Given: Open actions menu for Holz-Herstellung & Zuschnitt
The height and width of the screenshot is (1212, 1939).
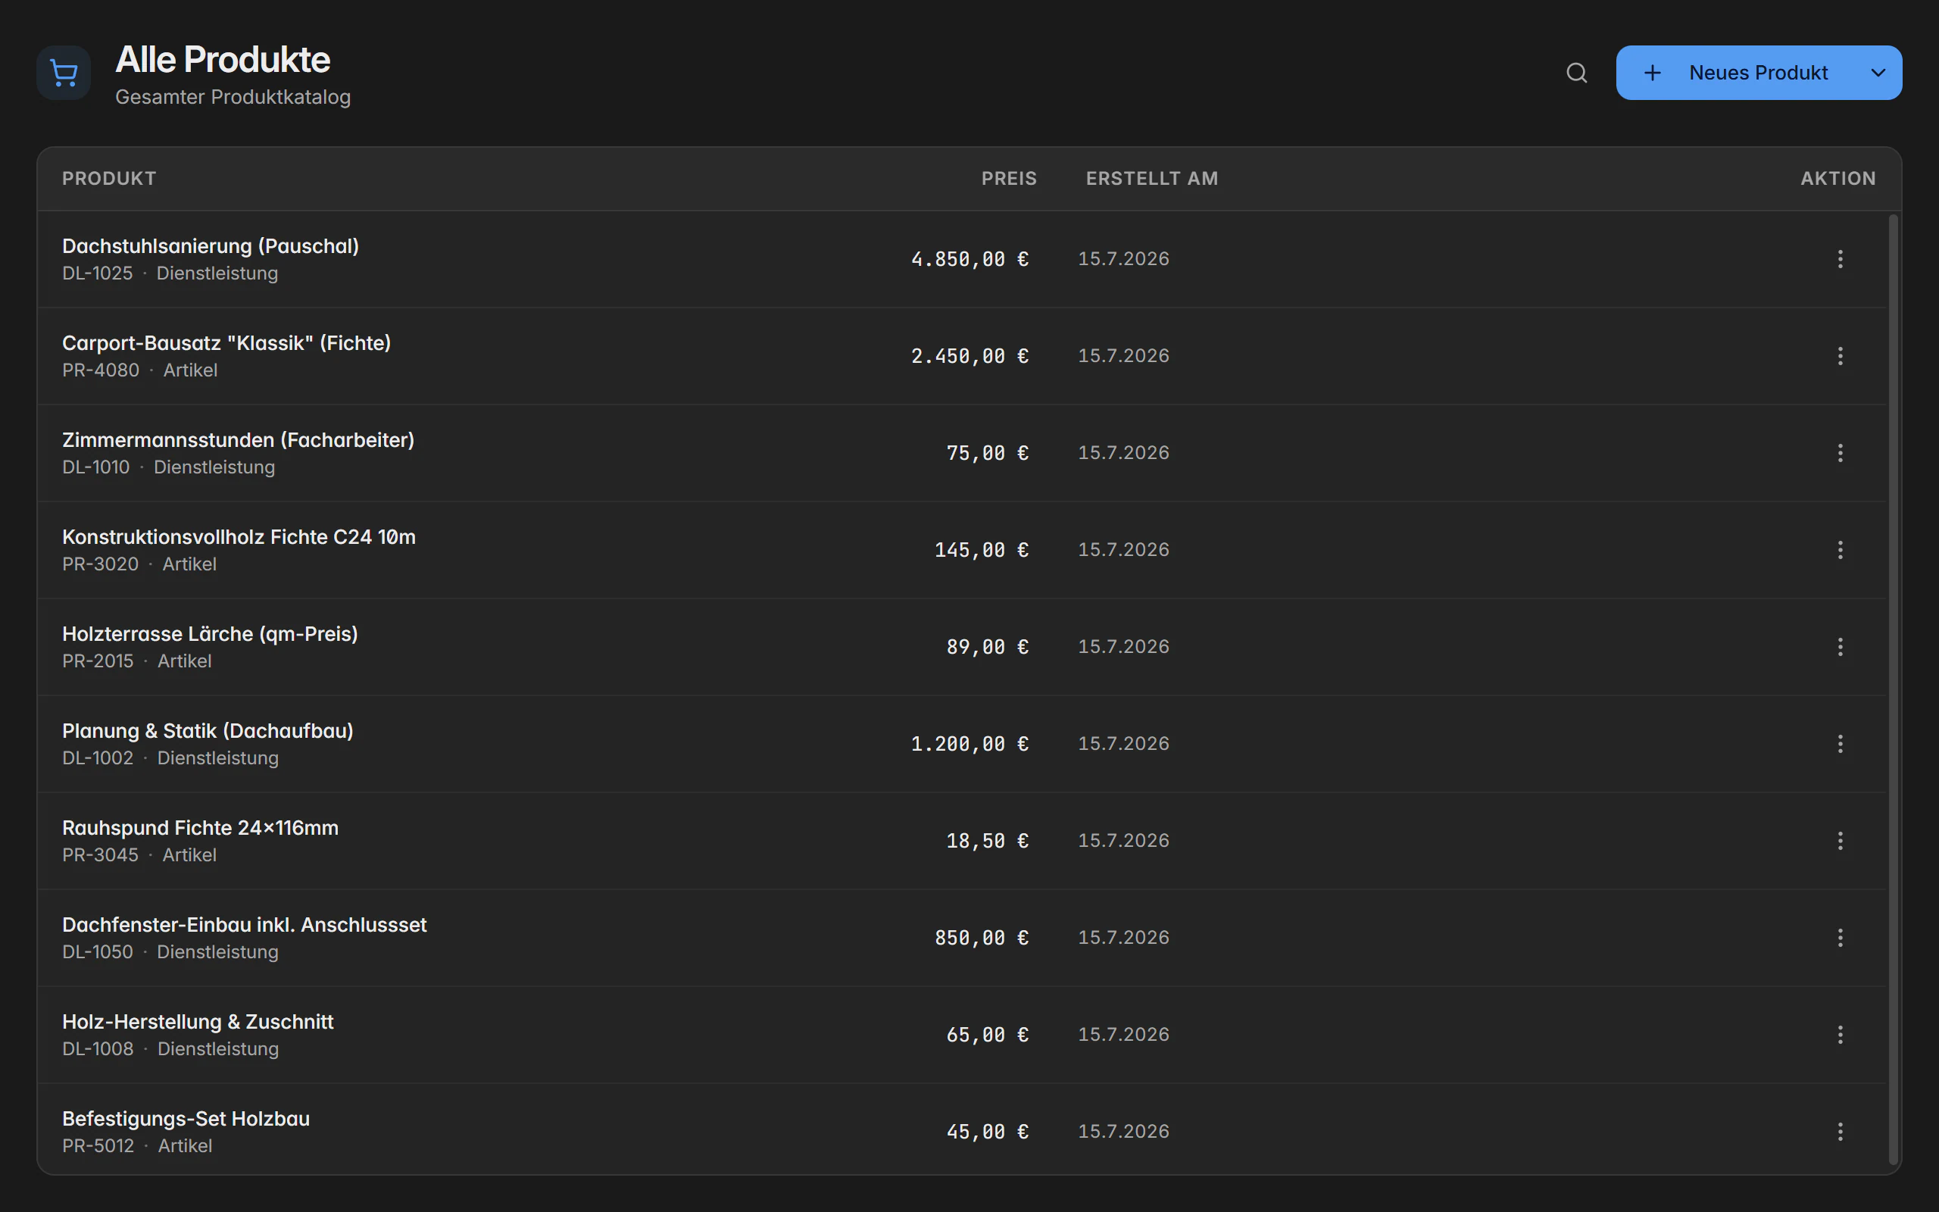Looking at the screenshot, I should tap(1840, 1035).
